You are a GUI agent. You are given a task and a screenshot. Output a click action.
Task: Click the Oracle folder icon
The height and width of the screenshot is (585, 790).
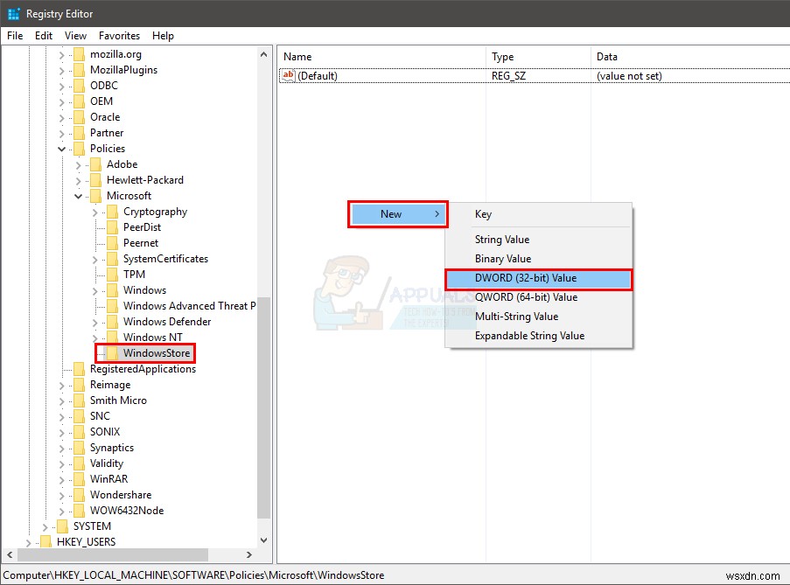(x=79, y=117)
